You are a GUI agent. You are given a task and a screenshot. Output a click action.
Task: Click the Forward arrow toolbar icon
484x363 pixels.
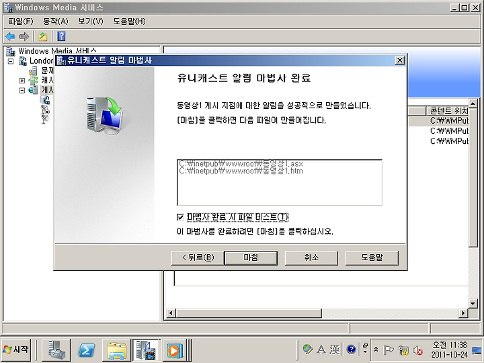pyautogui.click(x=24, y=36)
